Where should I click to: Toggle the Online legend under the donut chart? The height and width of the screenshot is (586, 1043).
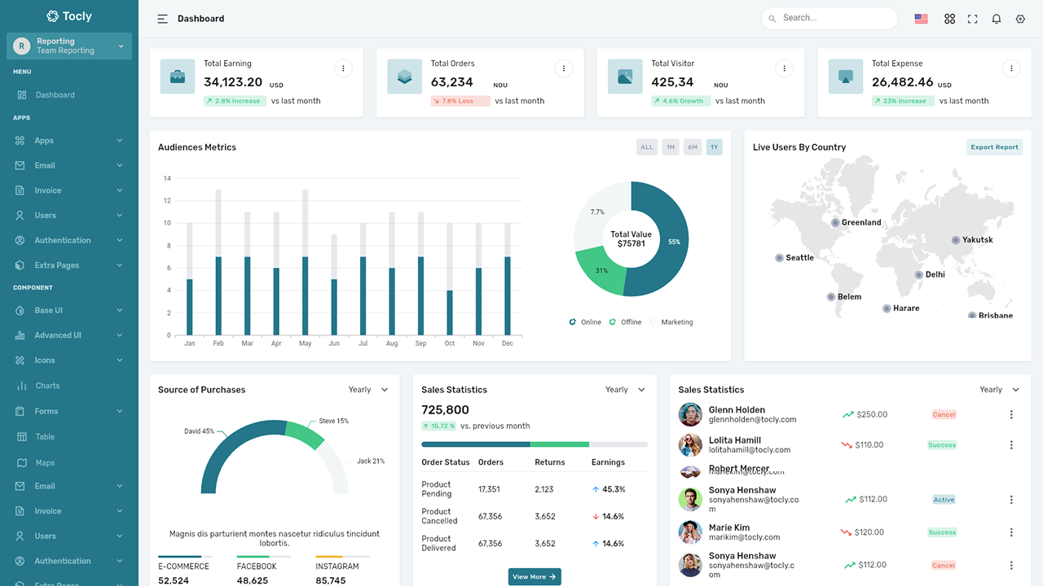(583, 321)
